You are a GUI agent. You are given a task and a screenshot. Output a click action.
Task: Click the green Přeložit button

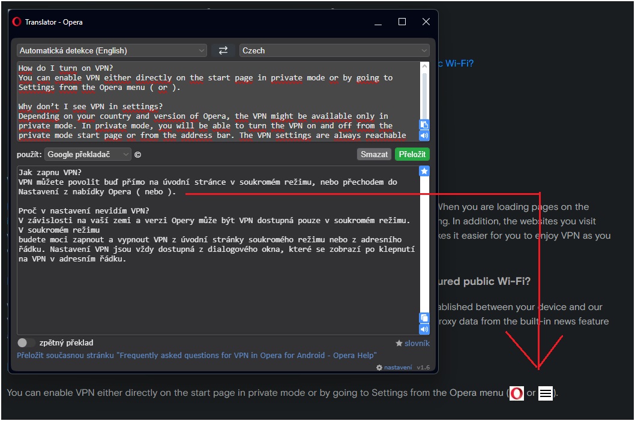412,154
